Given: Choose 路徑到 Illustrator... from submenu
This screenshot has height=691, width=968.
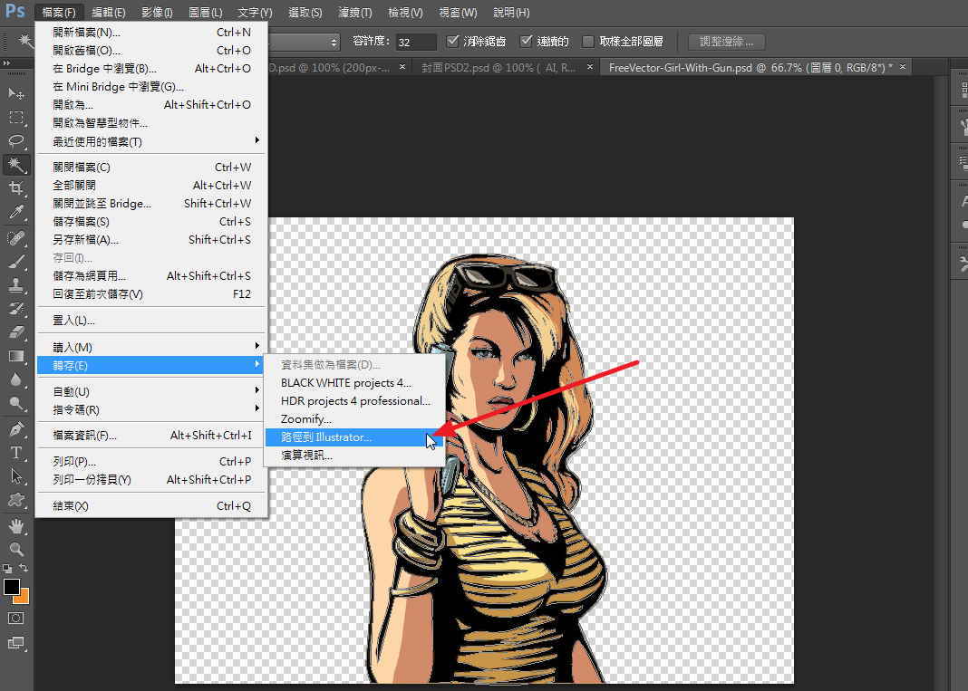Looking at the screenshot, I should 355,437.
